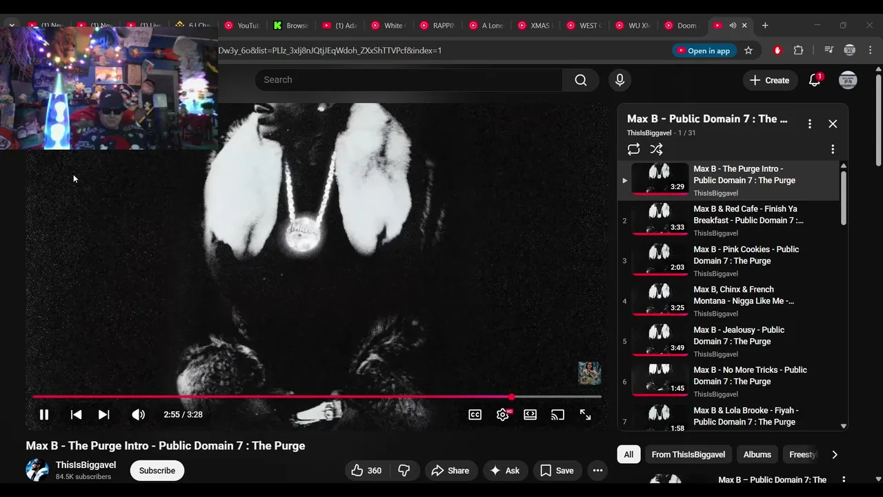
Task: Open YouTube notifications bell
Action: pyautogui.click(x=815, y=80)
